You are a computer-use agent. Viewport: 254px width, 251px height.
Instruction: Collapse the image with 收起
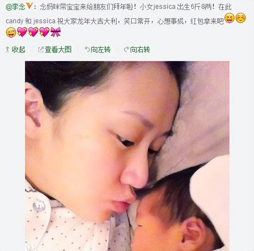(x=18, y=49)
